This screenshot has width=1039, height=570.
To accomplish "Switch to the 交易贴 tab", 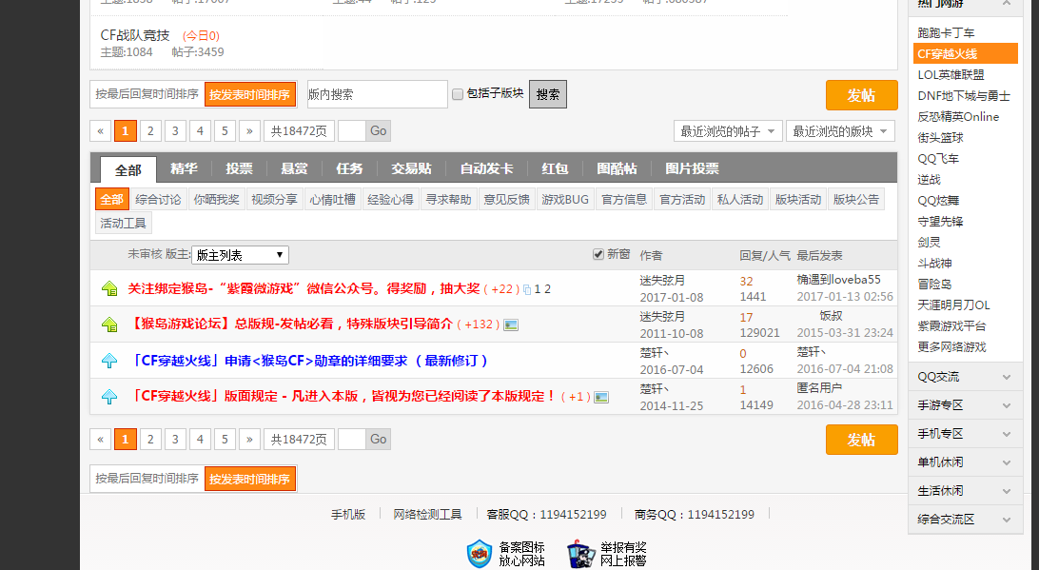I will pyautogui.click(x=411, y=168).
